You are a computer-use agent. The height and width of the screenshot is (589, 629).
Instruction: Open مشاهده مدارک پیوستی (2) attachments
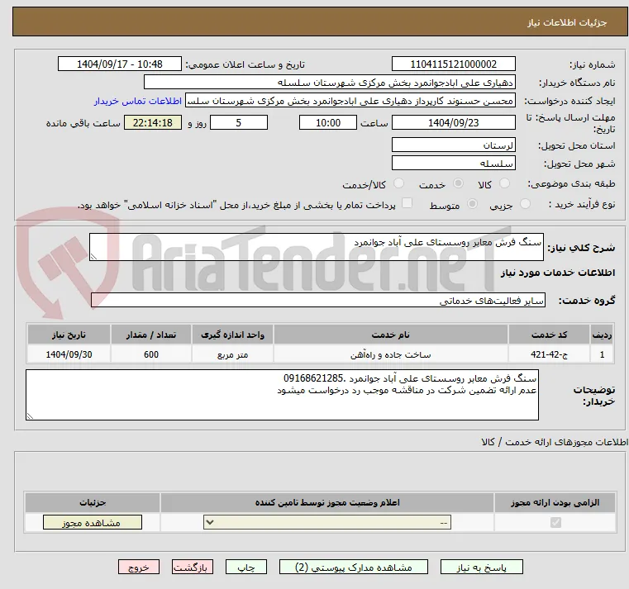click(354, 567)
